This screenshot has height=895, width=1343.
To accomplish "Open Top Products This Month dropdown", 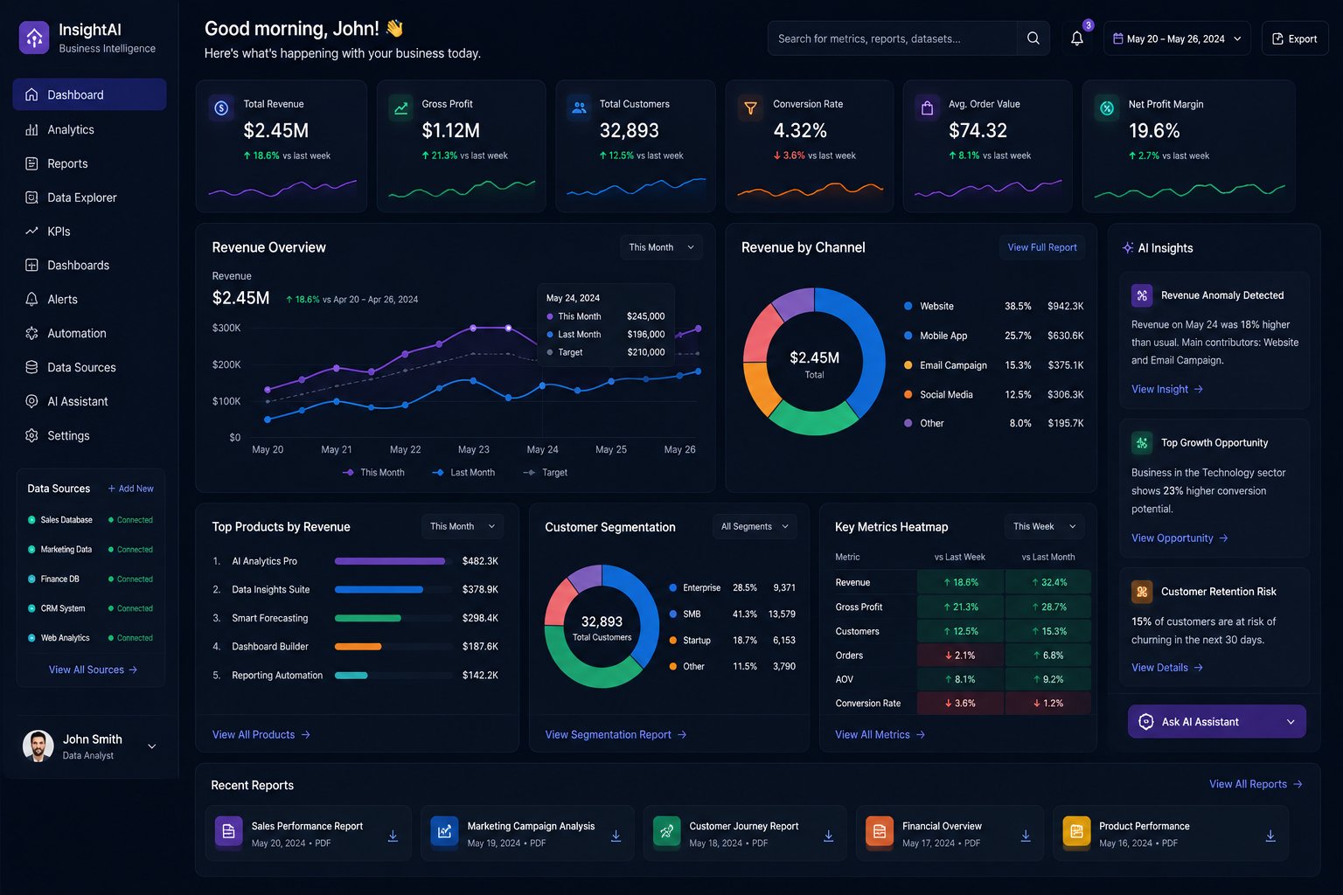I will point(463,526).
